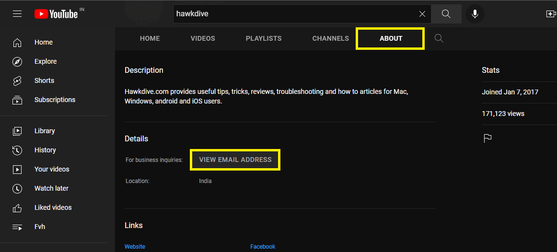557x252 pixels.
Task: Go to Home in the sidebar
Action: [43, 42]
